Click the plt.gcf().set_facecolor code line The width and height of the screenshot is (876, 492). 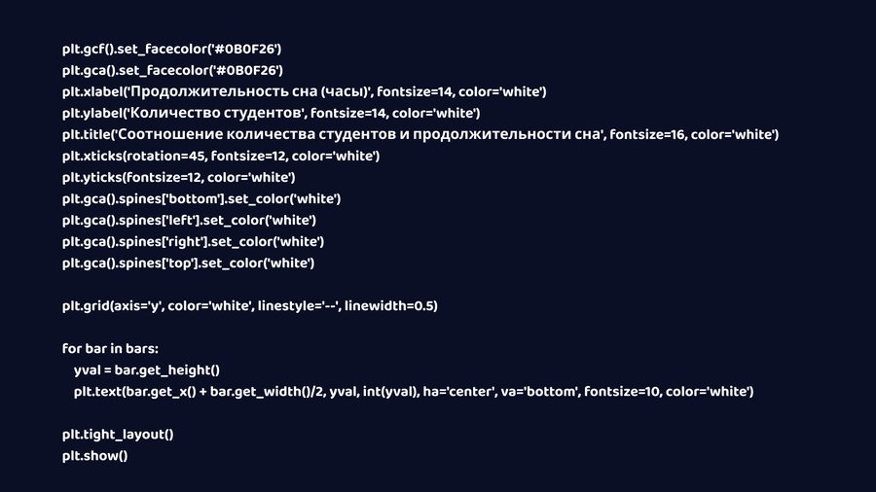[x=171, y=49]
